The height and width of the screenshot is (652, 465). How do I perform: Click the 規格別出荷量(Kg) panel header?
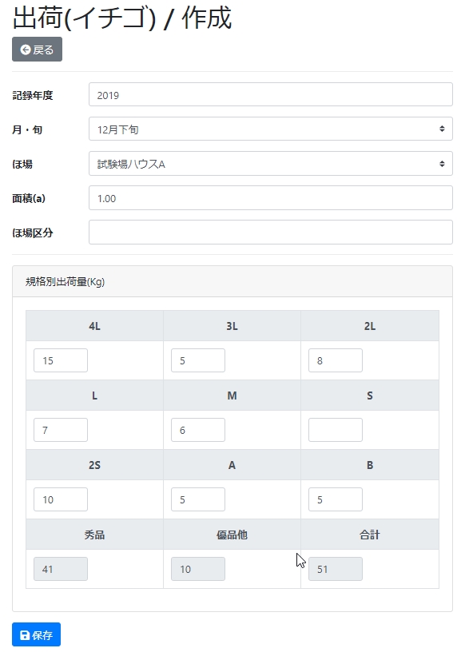pos(232,280)
